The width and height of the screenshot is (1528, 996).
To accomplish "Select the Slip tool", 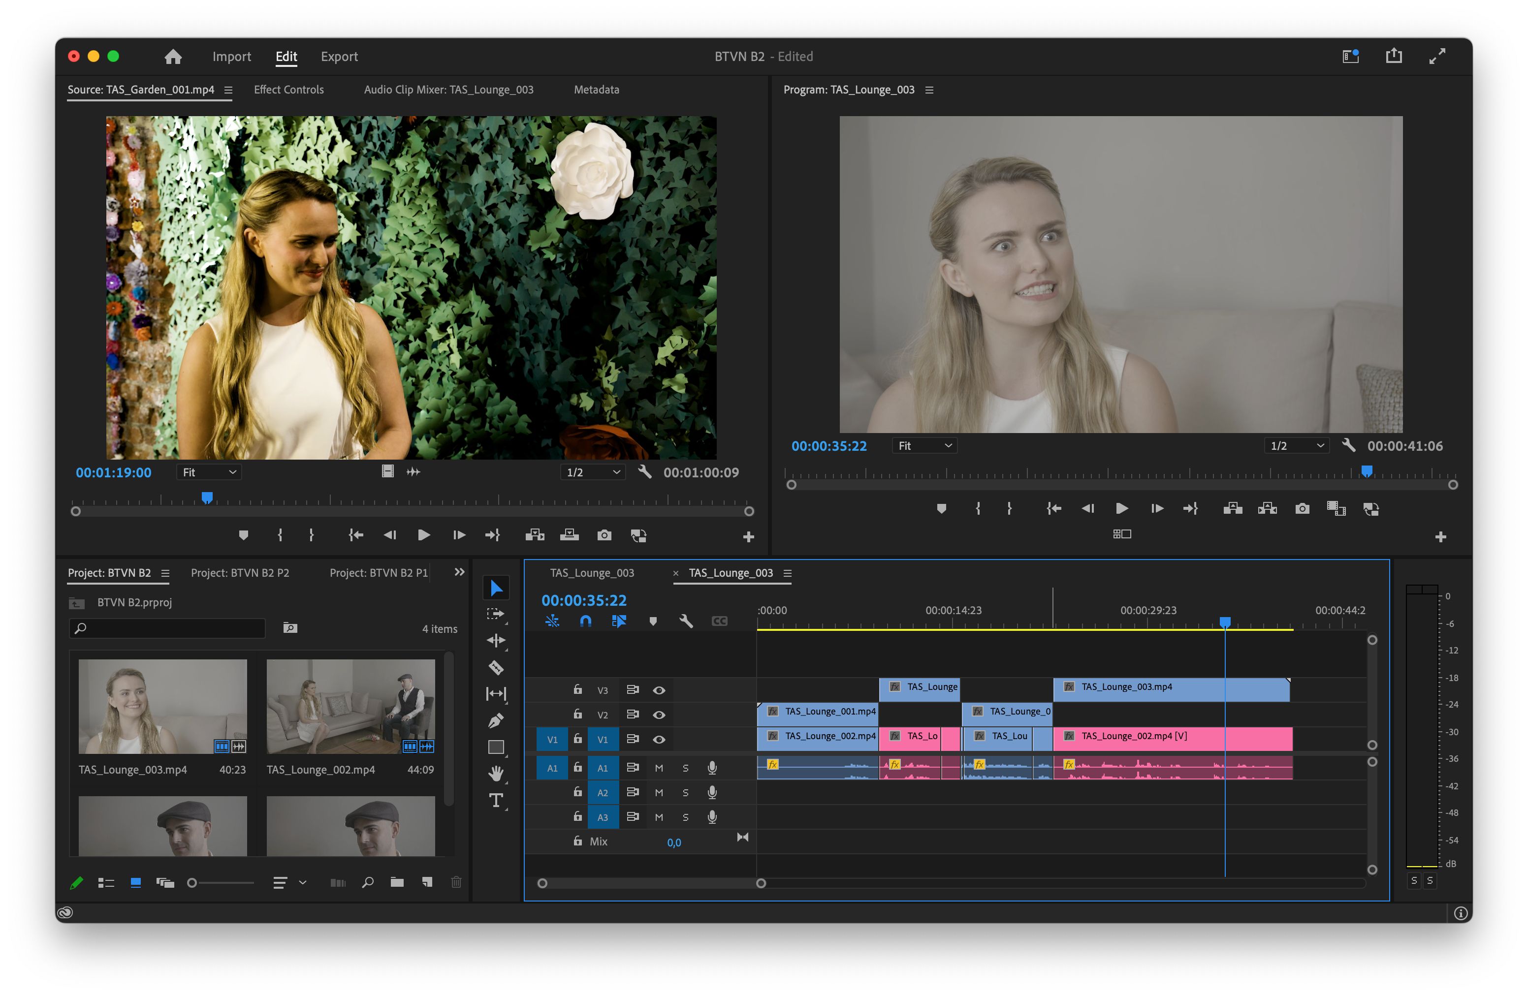I will coord(496,694).
